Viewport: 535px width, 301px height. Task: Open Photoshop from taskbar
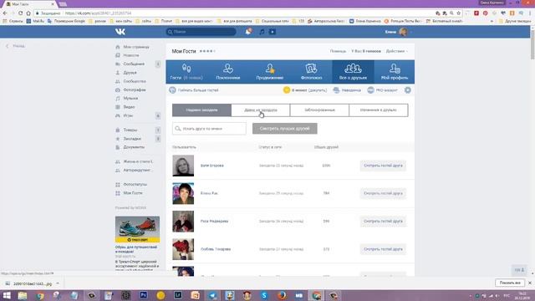(x=143, y=295)
